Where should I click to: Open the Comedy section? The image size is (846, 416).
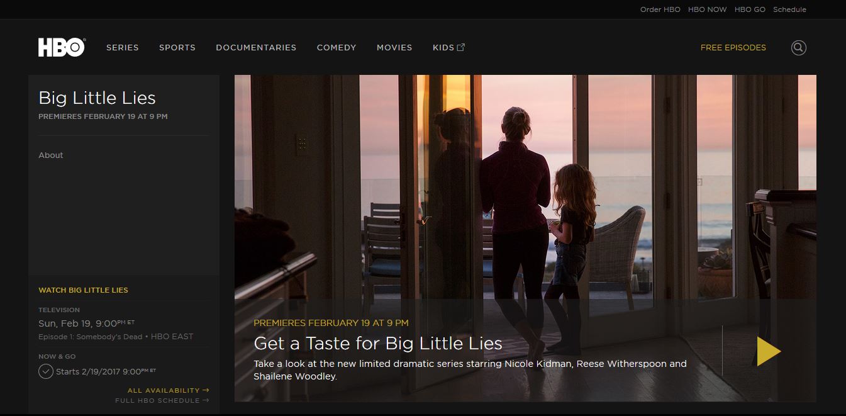(337, 47)
